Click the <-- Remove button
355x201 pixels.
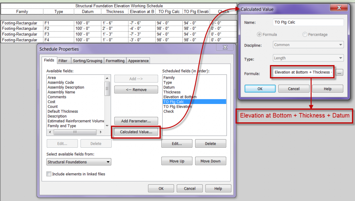click(x=136, y=90)
